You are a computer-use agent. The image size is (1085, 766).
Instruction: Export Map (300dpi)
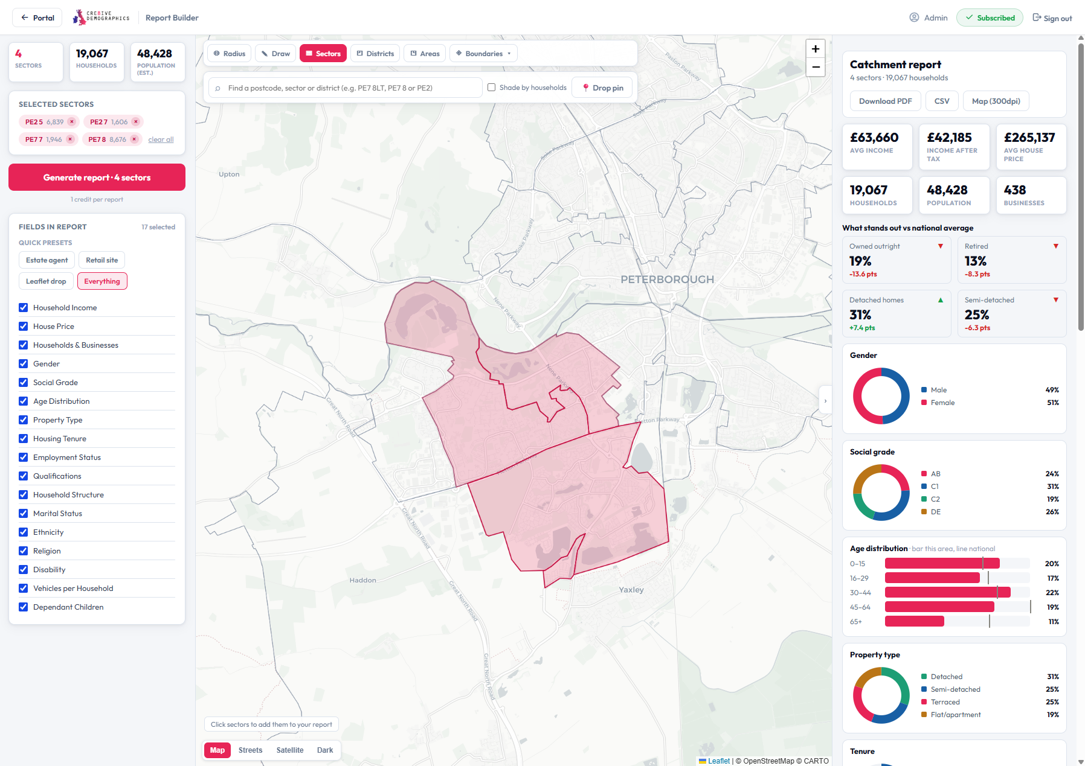click(x=996, y=101)
